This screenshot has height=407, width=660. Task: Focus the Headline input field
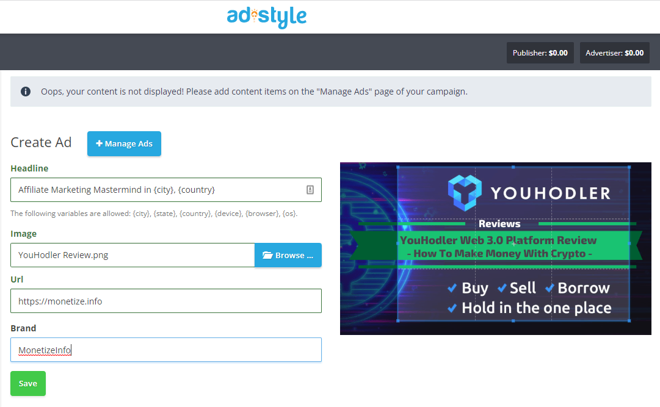click(x=166, y=190)
